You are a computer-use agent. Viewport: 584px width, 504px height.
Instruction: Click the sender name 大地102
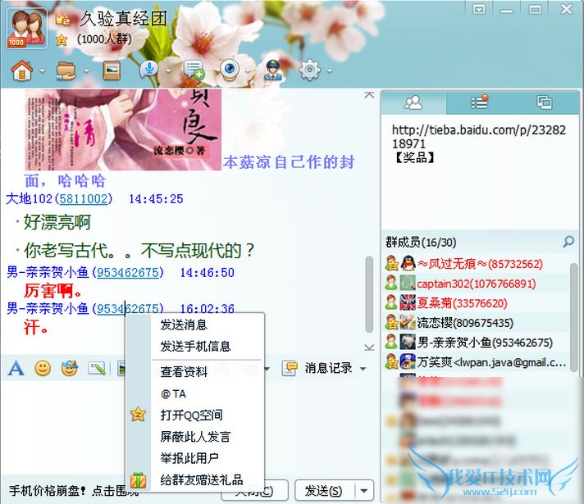tap(30, 199)
